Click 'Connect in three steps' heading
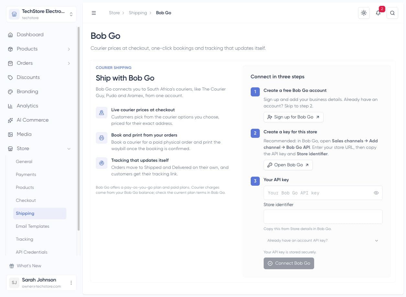406x297 pixels. (x=277, y=77)
